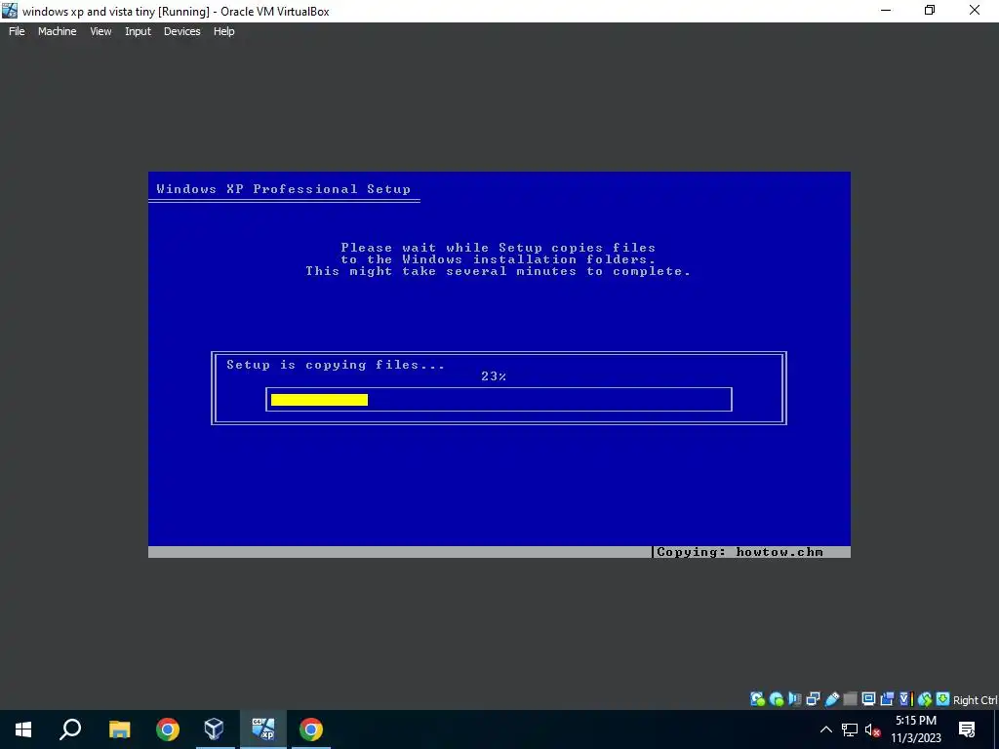The image size is (999, 749).
Task: Click 'to the Windows installation folders.' line
Action: pos(499,259)
